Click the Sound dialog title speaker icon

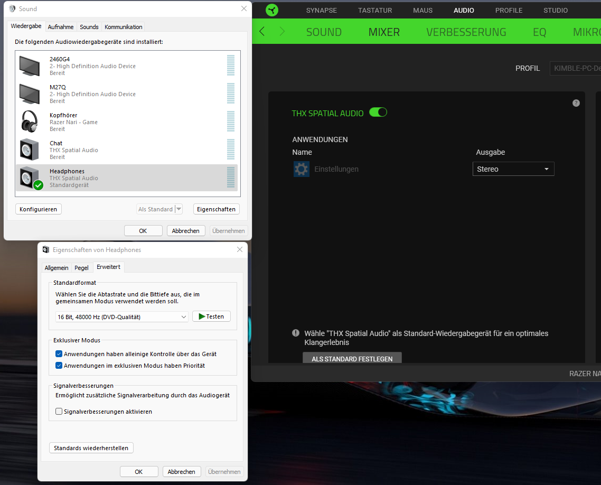point(12,8)
